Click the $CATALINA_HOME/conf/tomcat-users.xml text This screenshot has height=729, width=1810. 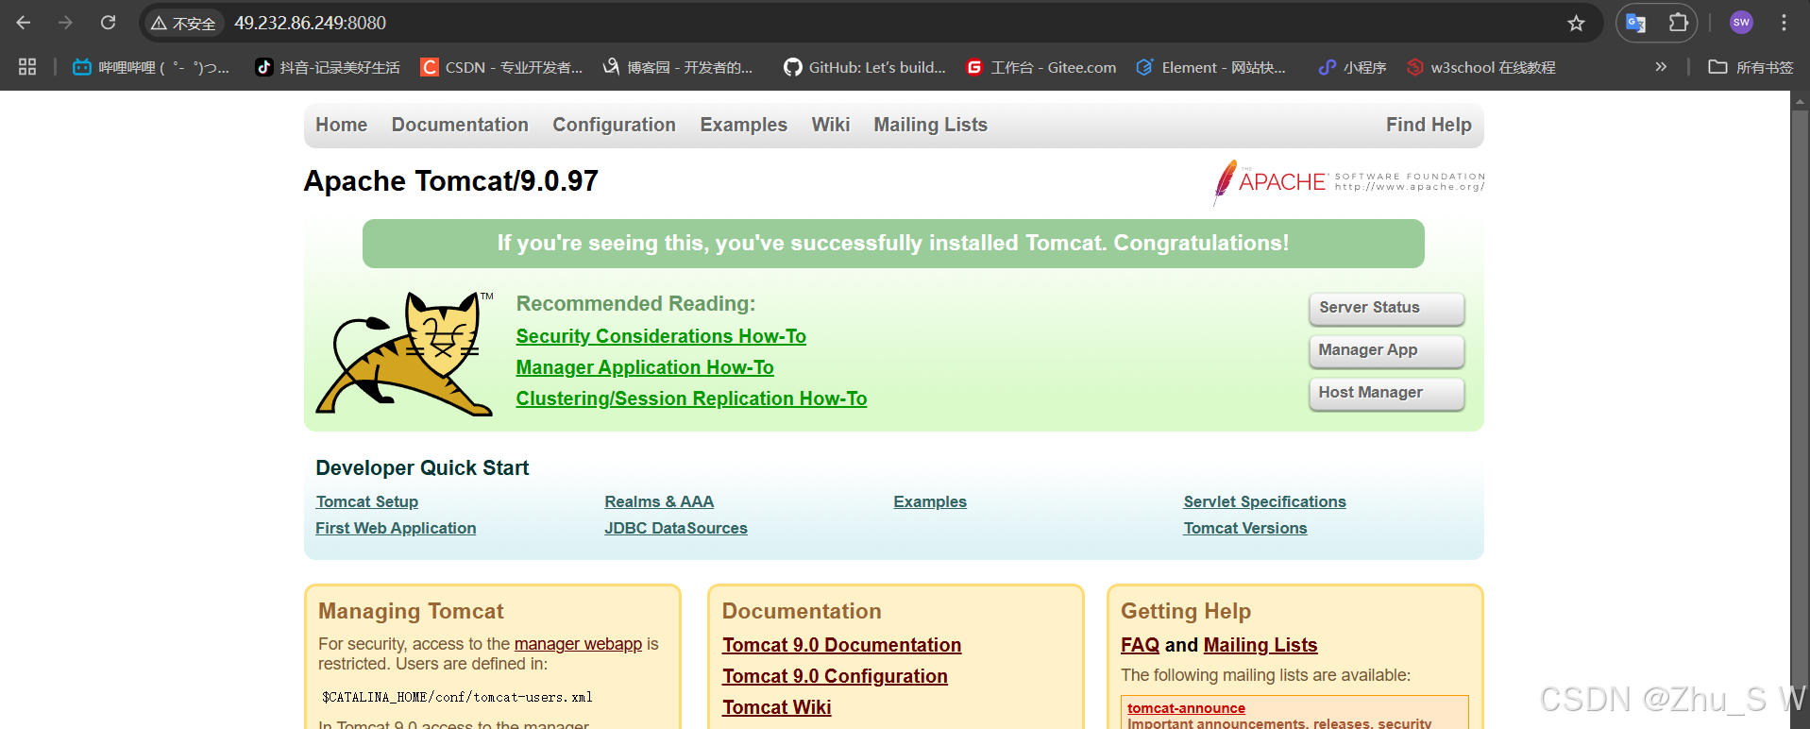click(x=457, y=697)
